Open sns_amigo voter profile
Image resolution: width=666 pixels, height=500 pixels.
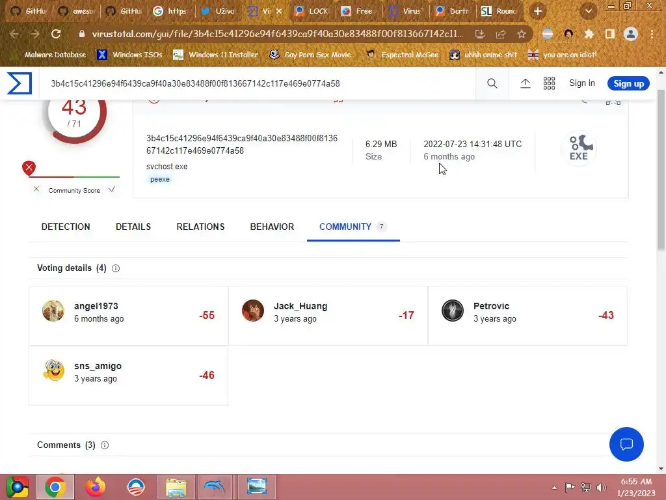click(x=98, y=366)
